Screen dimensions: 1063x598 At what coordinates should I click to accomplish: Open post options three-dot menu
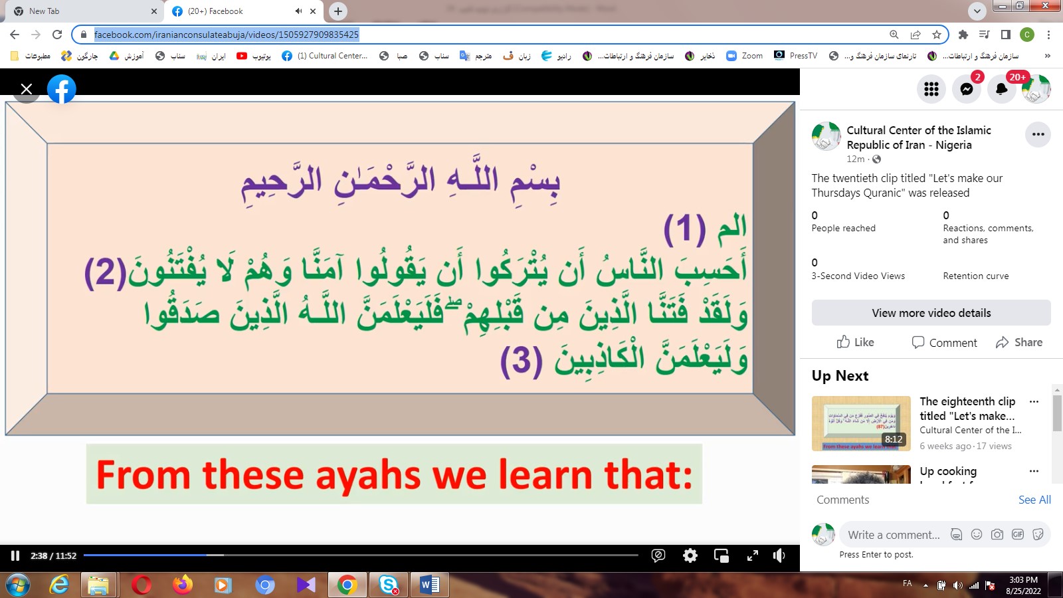[x=1038, y=134]
